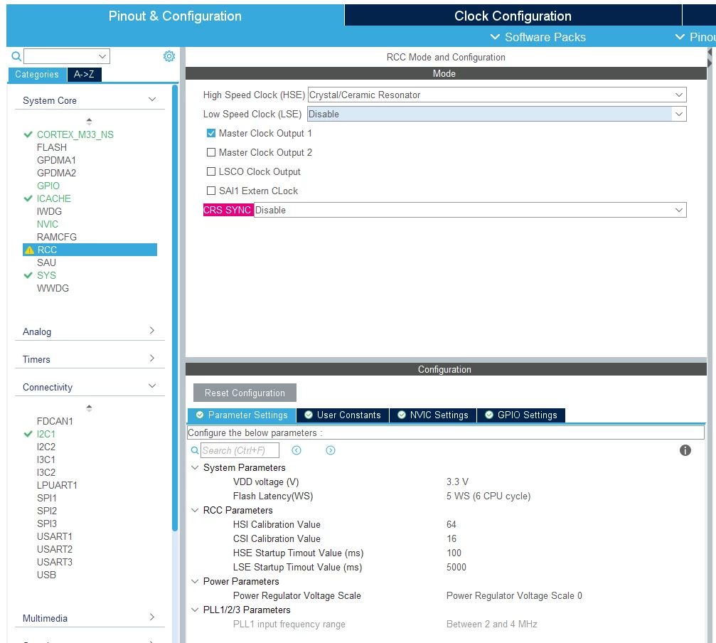Switch to Pinout & Configuration tab
716x643 pixels.
(x=175, y=16)
